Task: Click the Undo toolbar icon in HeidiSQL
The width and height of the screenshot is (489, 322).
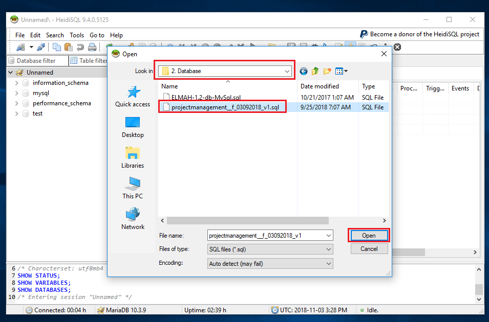Action: click(80, 48)
